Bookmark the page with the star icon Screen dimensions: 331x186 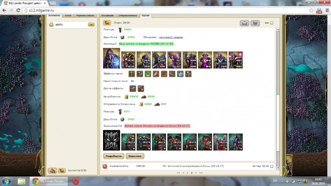click(x=312, y=10)
